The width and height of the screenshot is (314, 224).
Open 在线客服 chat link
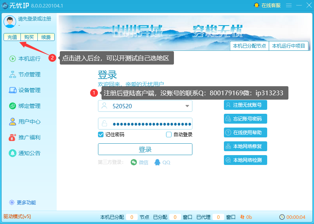267,6
